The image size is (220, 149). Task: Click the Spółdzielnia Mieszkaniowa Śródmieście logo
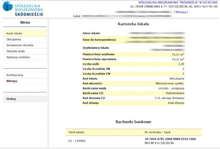[x=23, y=9]
